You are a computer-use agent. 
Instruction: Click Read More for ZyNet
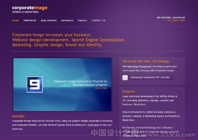point(128,120)
